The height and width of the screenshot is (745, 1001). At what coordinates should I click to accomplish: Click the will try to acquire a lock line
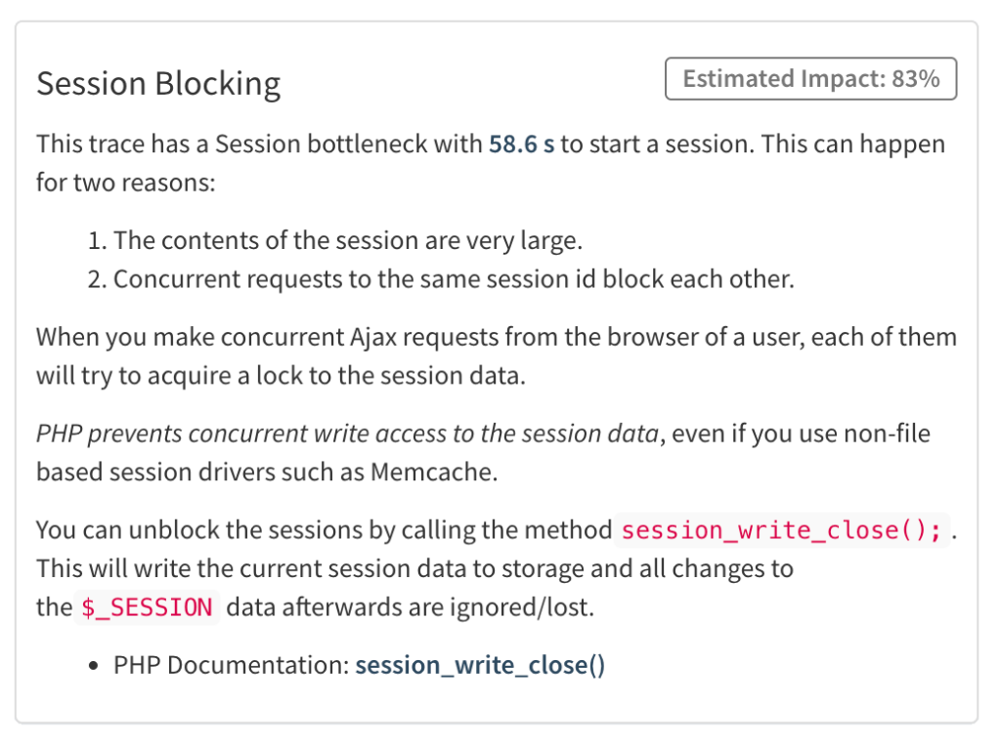pyautogui.click(x=281, y=376)
